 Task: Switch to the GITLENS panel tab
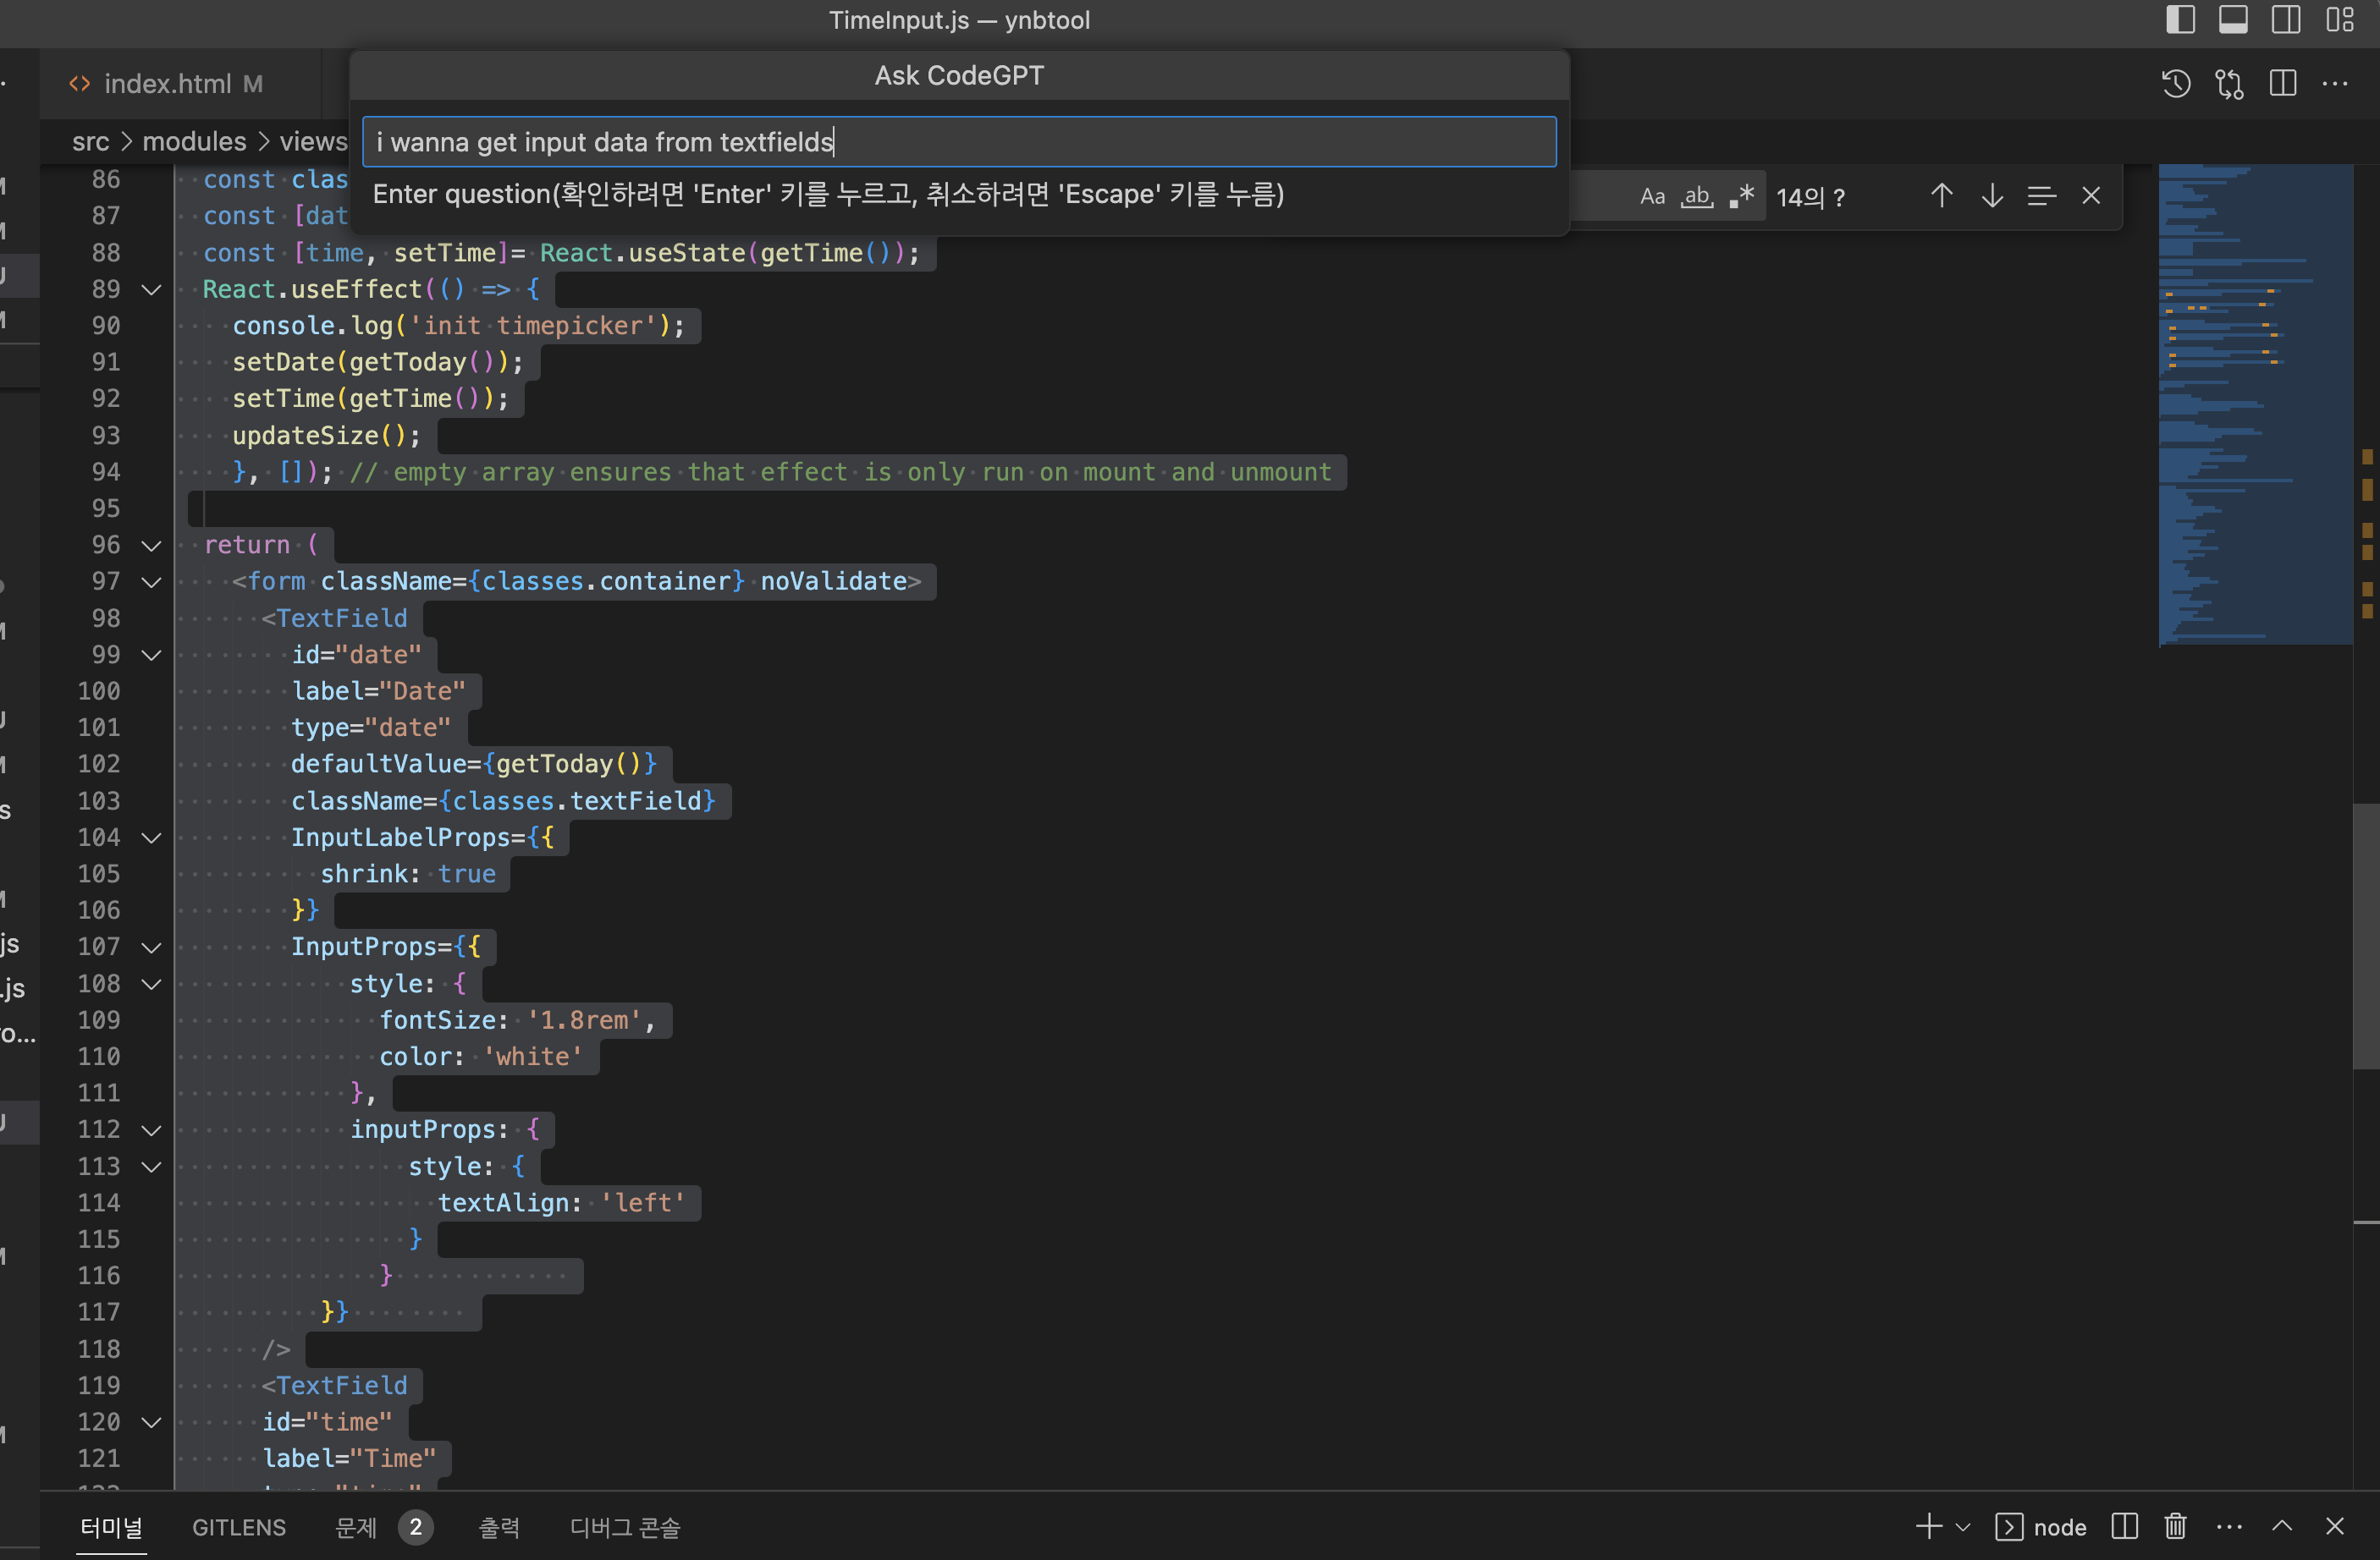[239, 1527]
